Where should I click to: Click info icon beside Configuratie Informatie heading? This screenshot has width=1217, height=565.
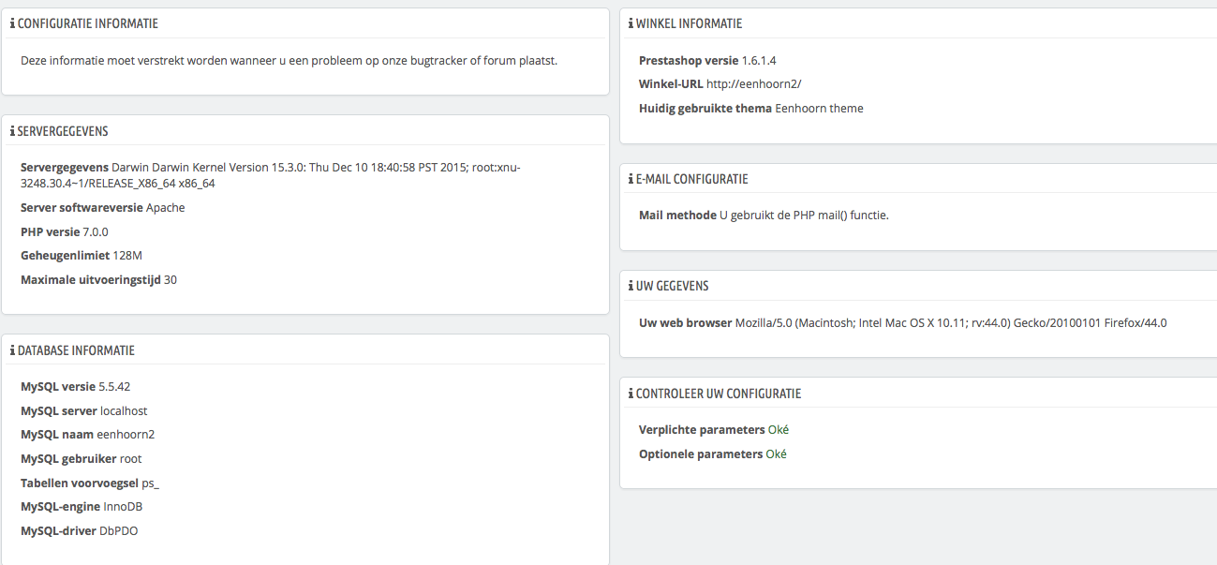(12, 23)
